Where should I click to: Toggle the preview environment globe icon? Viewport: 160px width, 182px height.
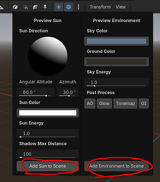[x=69, y=7]
